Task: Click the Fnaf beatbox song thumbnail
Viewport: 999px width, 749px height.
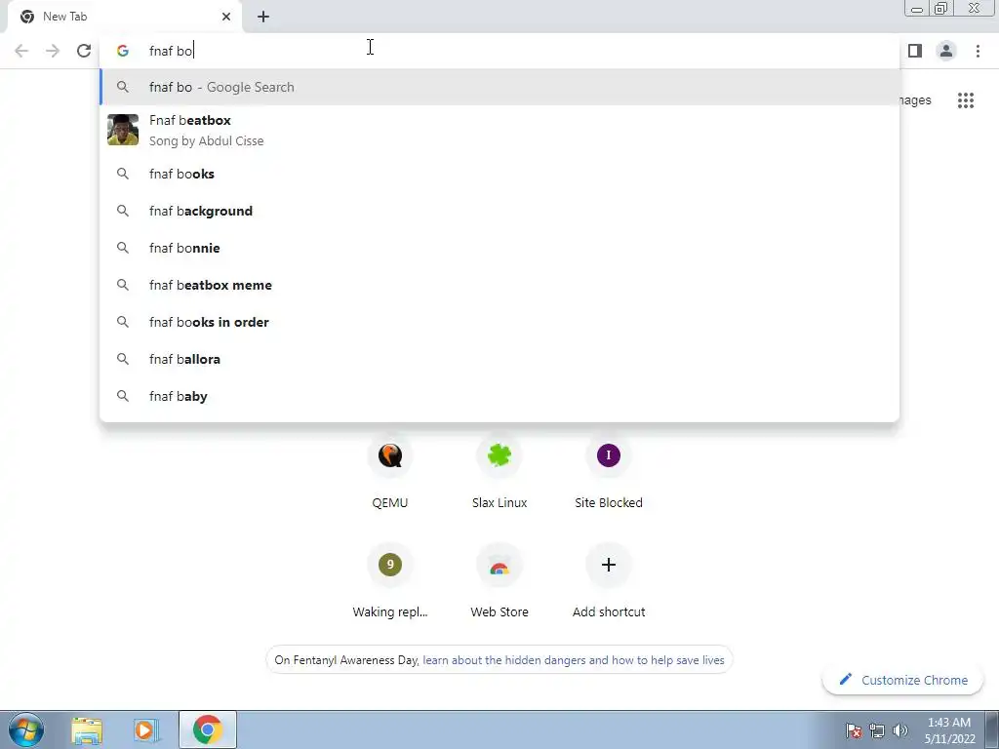Action: [x=123, y=130]
